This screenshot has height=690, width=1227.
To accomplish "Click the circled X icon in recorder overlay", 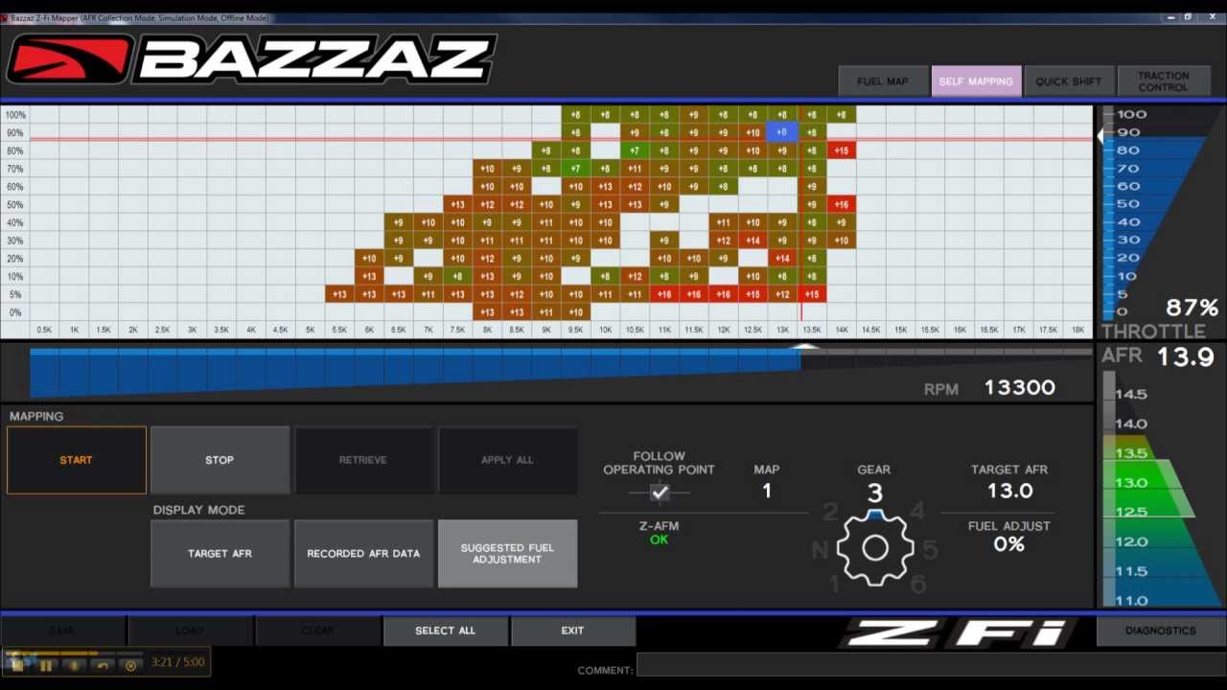I will pyautogui.click(x=130, y=665).
